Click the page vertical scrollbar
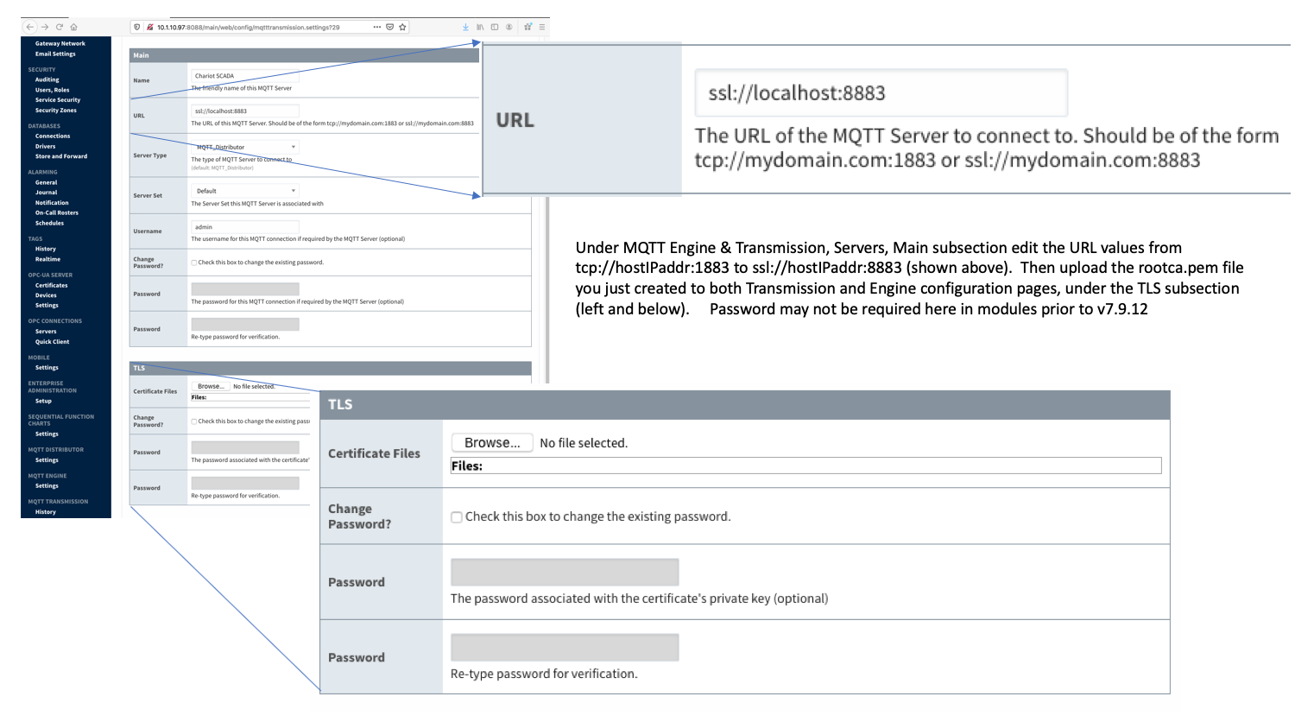The image size is (1314, 722). [x=547, y=289]
